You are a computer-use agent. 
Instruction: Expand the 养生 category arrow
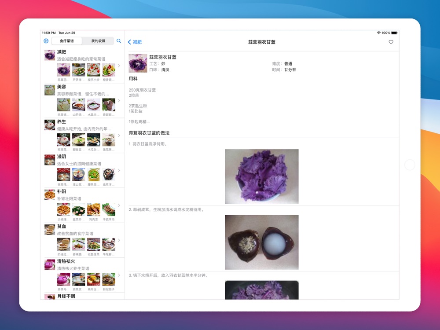point(119,136)
